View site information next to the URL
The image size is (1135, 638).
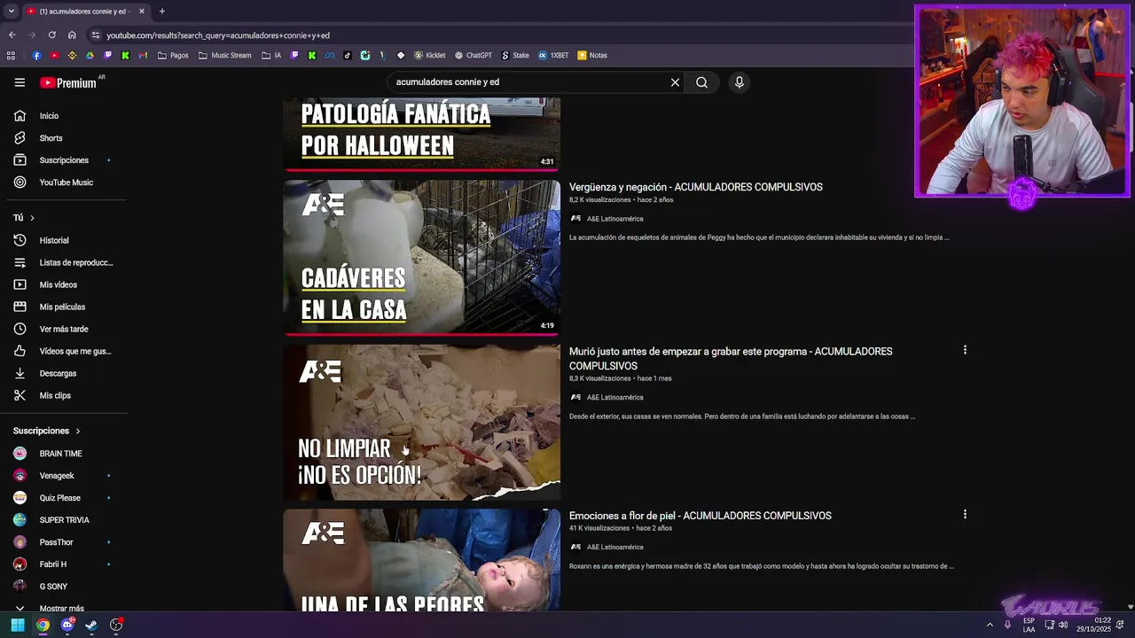point(96,35)
